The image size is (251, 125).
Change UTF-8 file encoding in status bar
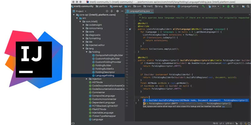coord(230,123)
